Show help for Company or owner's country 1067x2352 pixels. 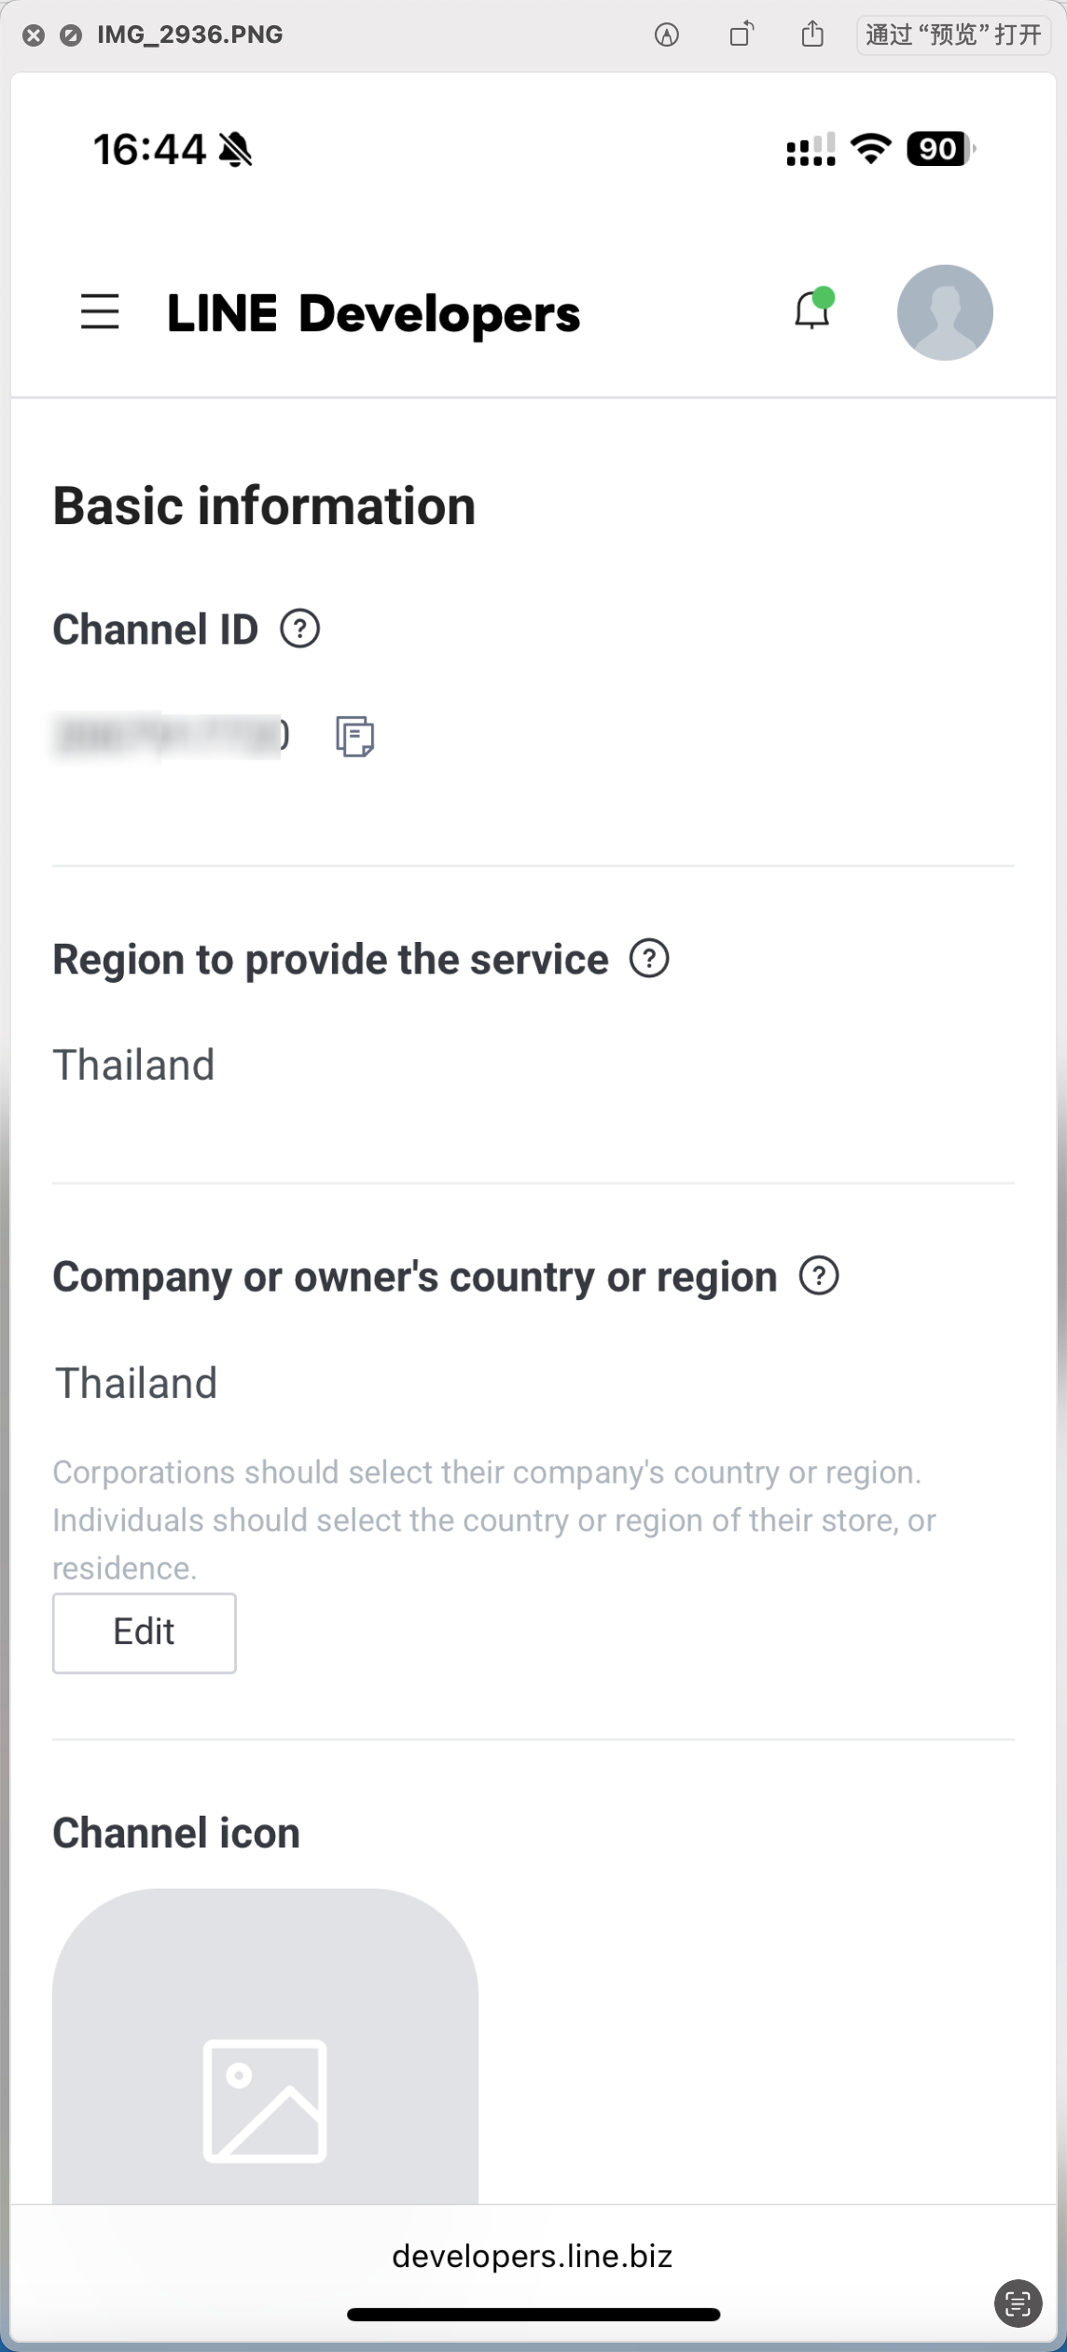pyautogui.click(x=819, y=1276)
